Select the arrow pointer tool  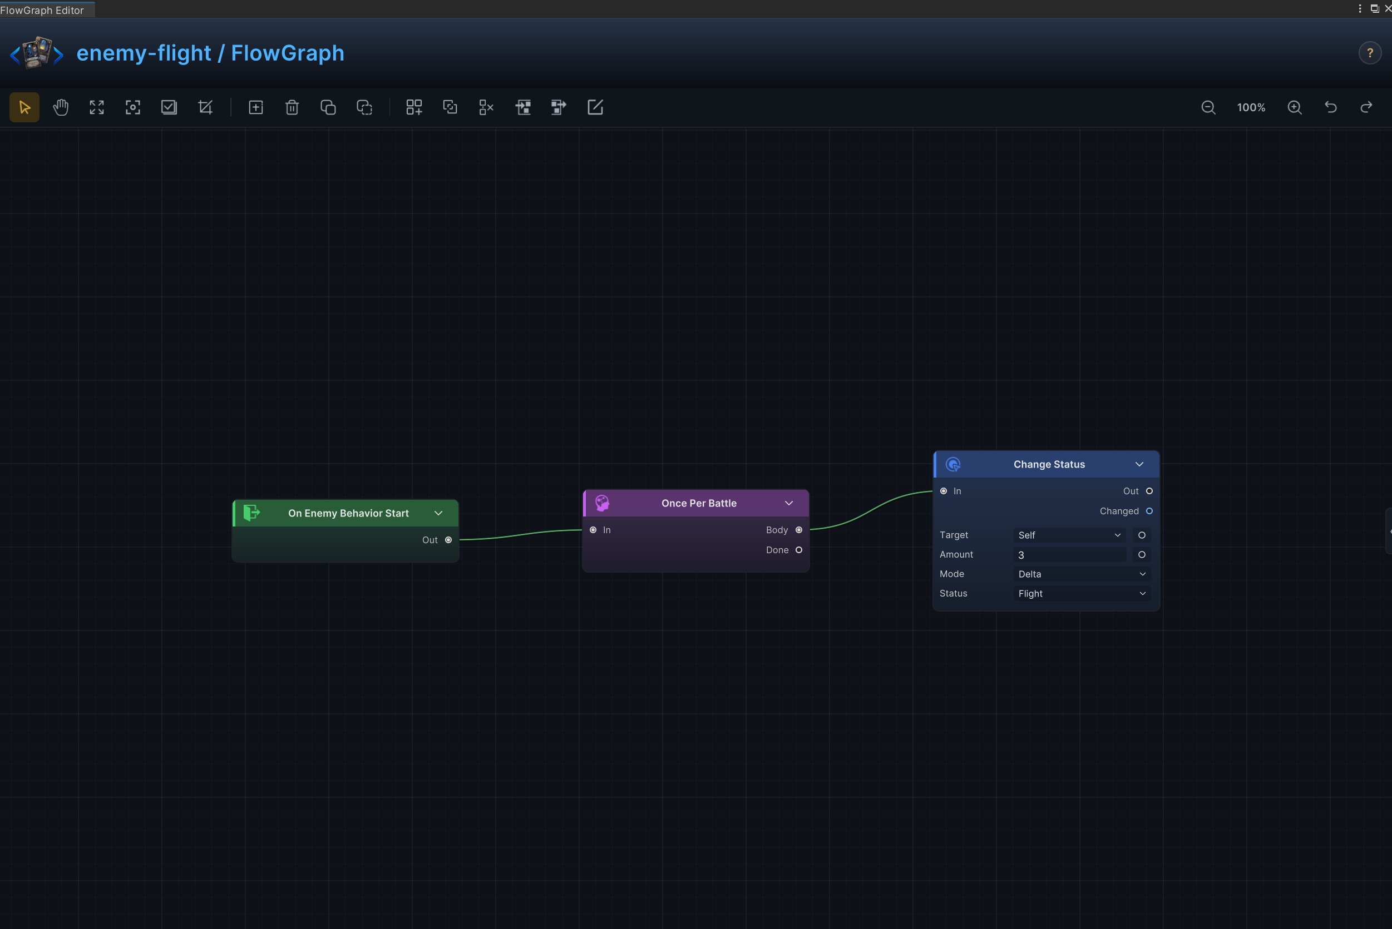click(x=24, y=107)
